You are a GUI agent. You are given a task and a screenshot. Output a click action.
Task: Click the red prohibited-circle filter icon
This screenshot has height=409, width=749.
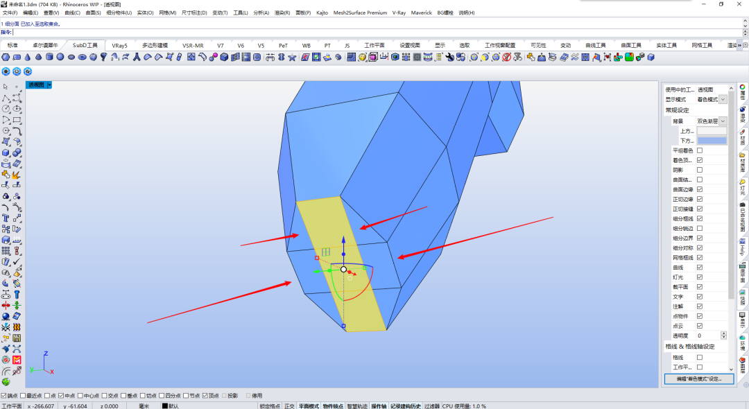(x=506, y=58)
